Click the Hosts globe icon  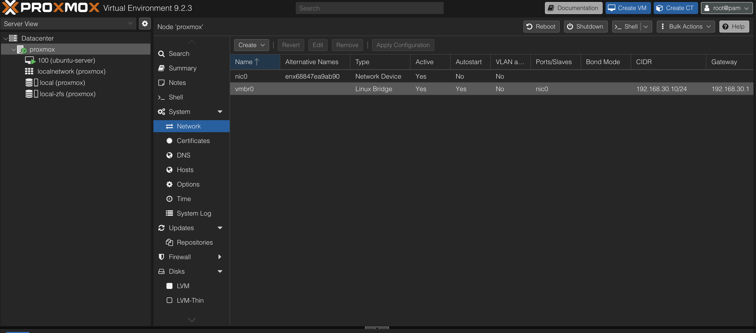coord(169,170)
